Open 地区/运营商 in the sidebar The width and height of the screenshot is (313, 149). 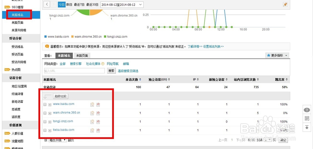click(19, 86)
